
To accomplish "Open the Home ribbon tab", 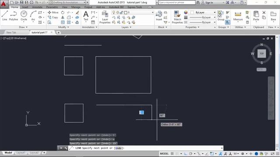I will [x=14, y=7].
